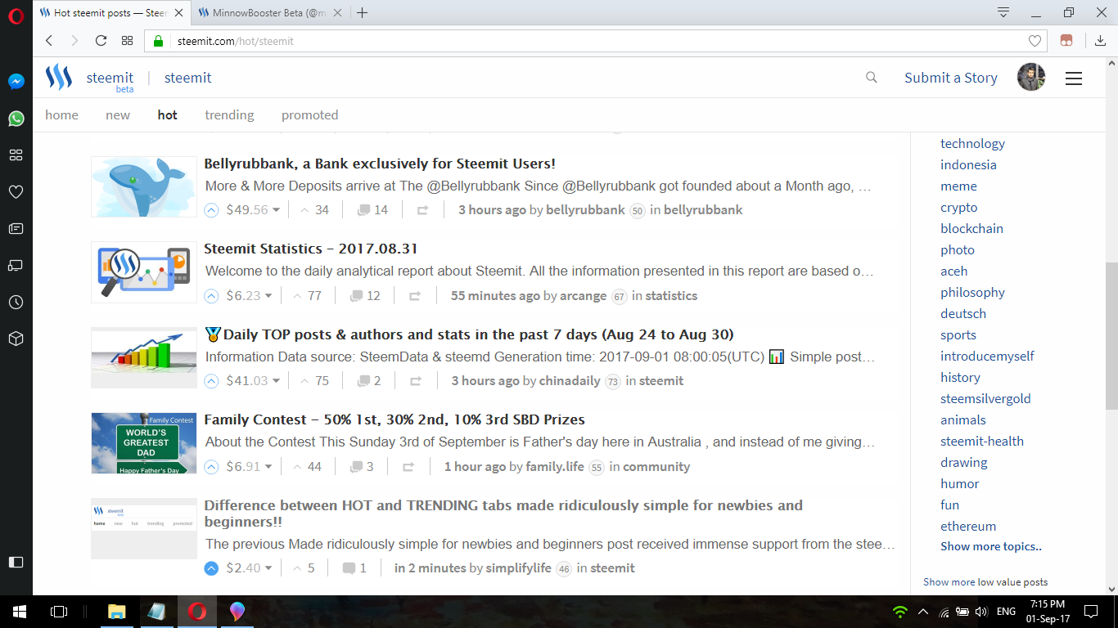Open the Bellyrubbank whale thumbnail
Screen dimensions: 1118x628
(x=144, y=186)
